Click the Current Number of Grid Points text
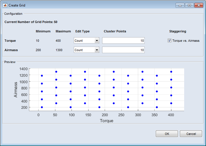The image size is (206, 146). (x=31, y=22)
